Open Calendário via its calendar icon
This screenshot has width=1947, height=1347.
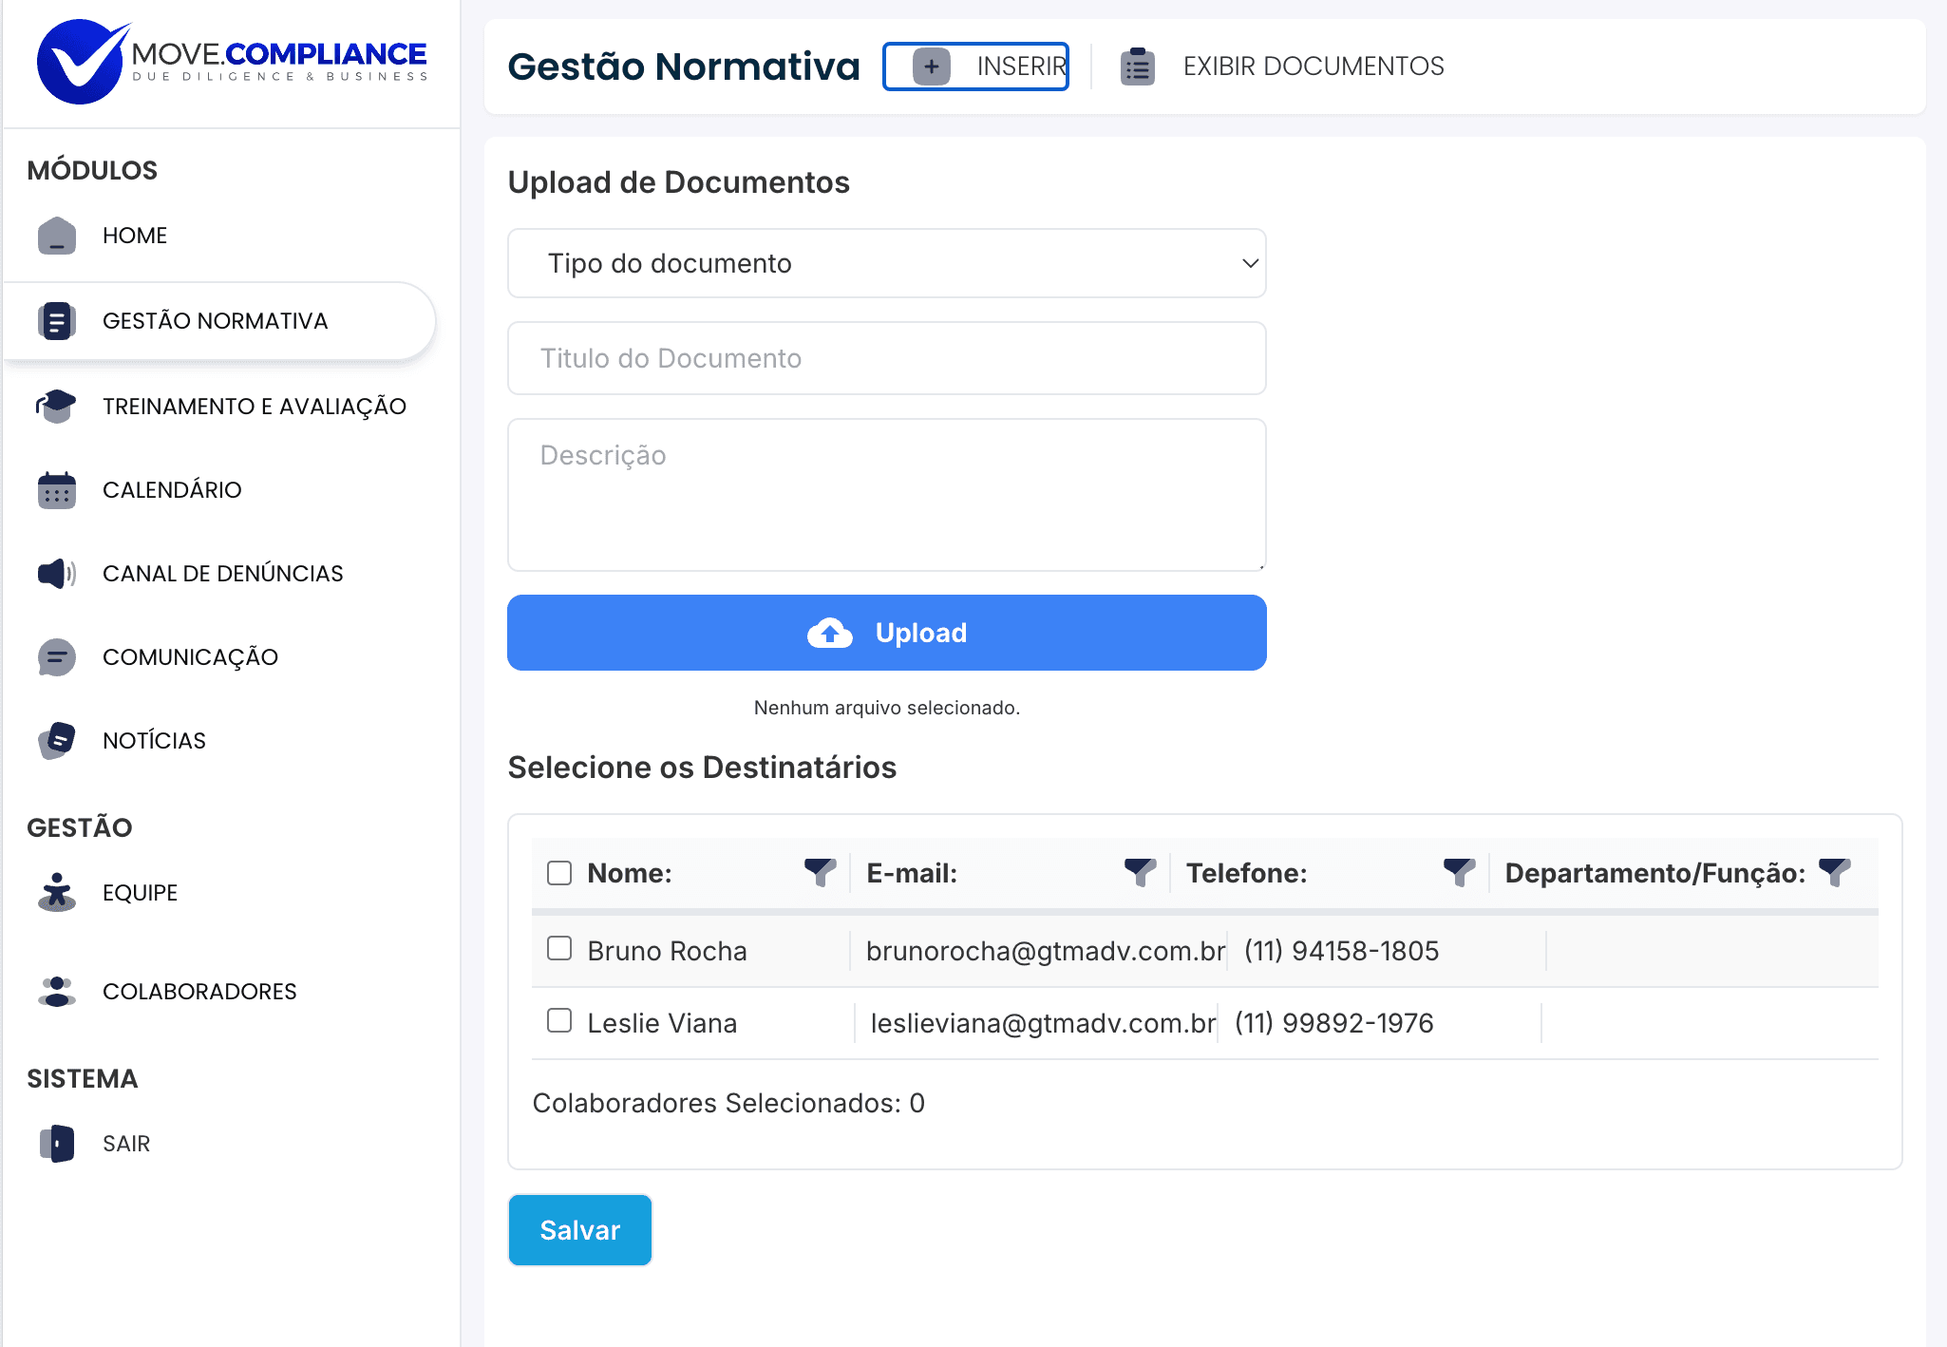click(x=56, y=490)
